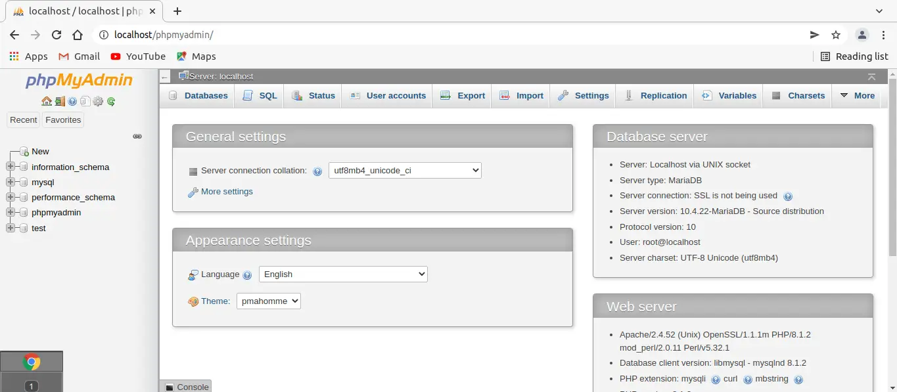Go to User accounts tab

[388, 96]
